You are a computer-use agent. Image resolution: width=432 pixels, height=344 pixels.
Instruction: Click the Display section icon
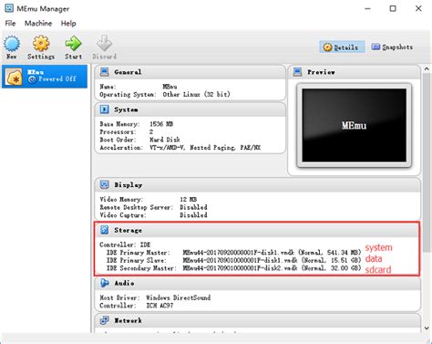(x=104, y=184)
